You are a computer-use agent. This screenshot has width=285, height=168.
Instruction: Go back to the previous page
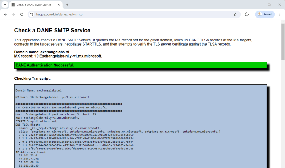5,14
